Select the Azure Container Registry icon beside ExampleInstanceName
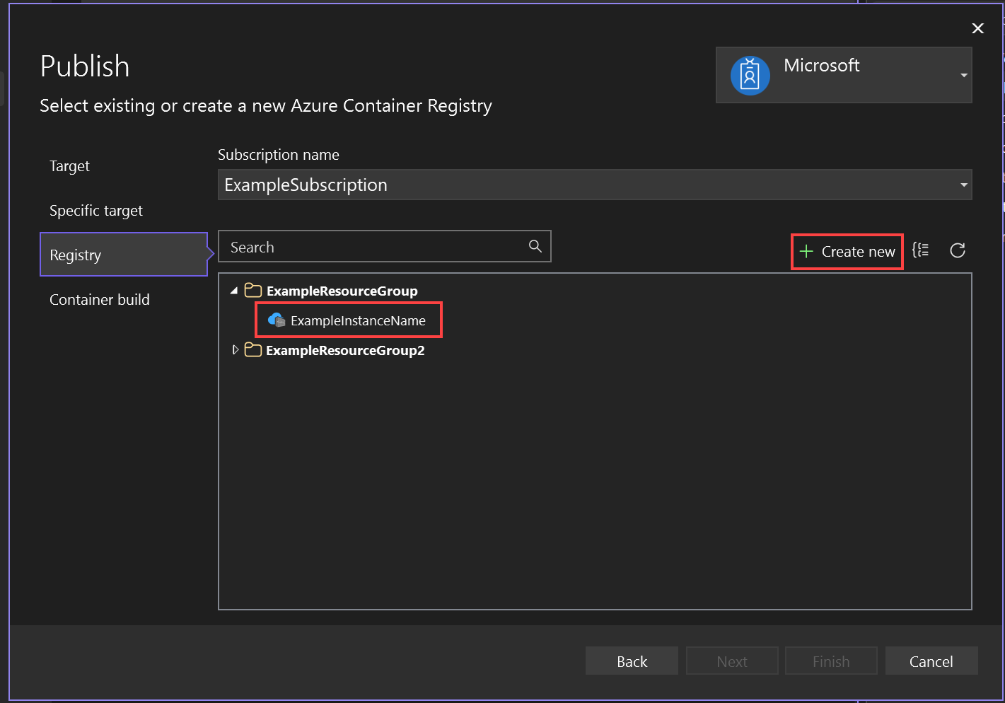The height and width of the screenshot is (703, 1005). [277, 320]
